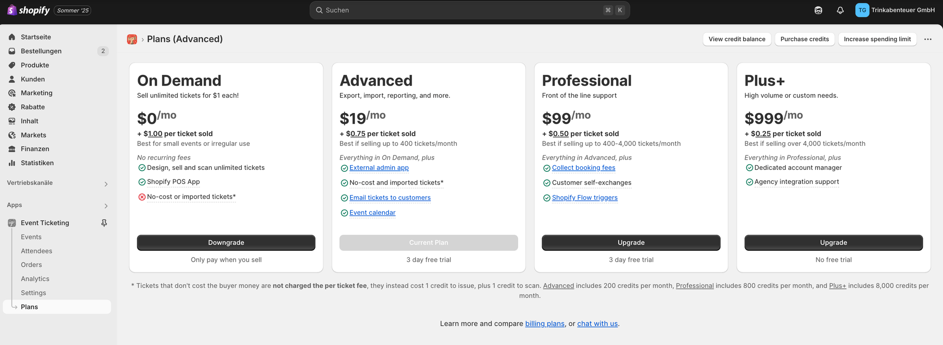Click the Bestellungen badge showing 2

pos(103,51)
